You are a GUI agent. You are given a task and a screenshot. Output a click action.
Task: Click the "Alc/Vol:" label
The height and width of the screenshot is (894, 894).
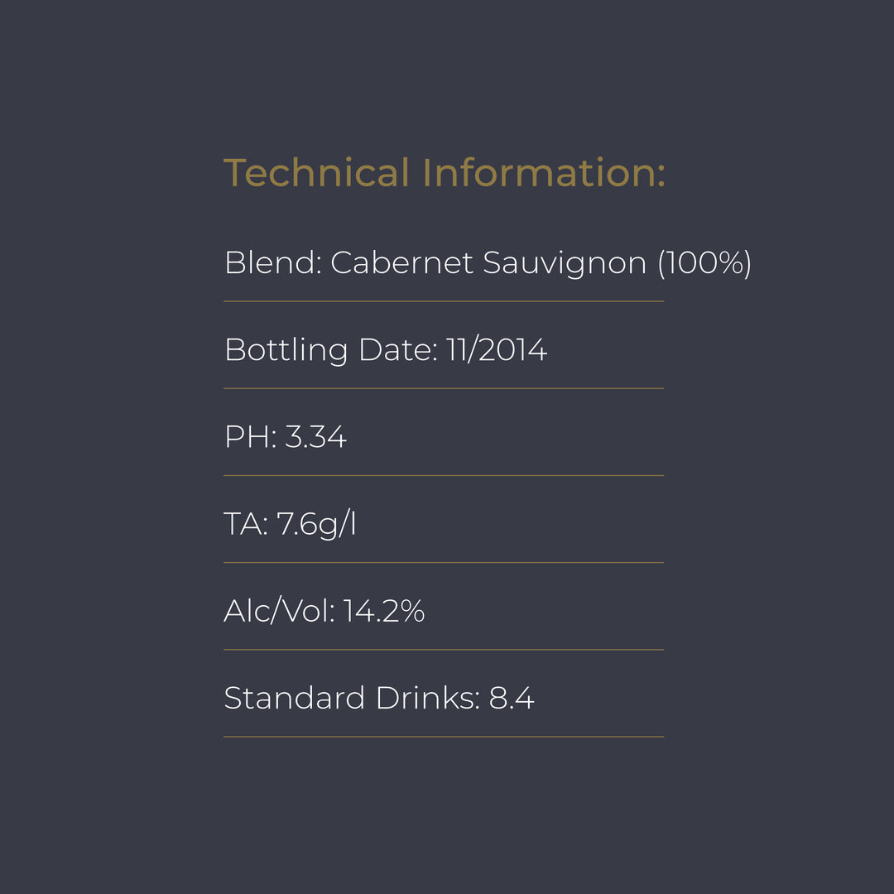[x=279, y=612]
